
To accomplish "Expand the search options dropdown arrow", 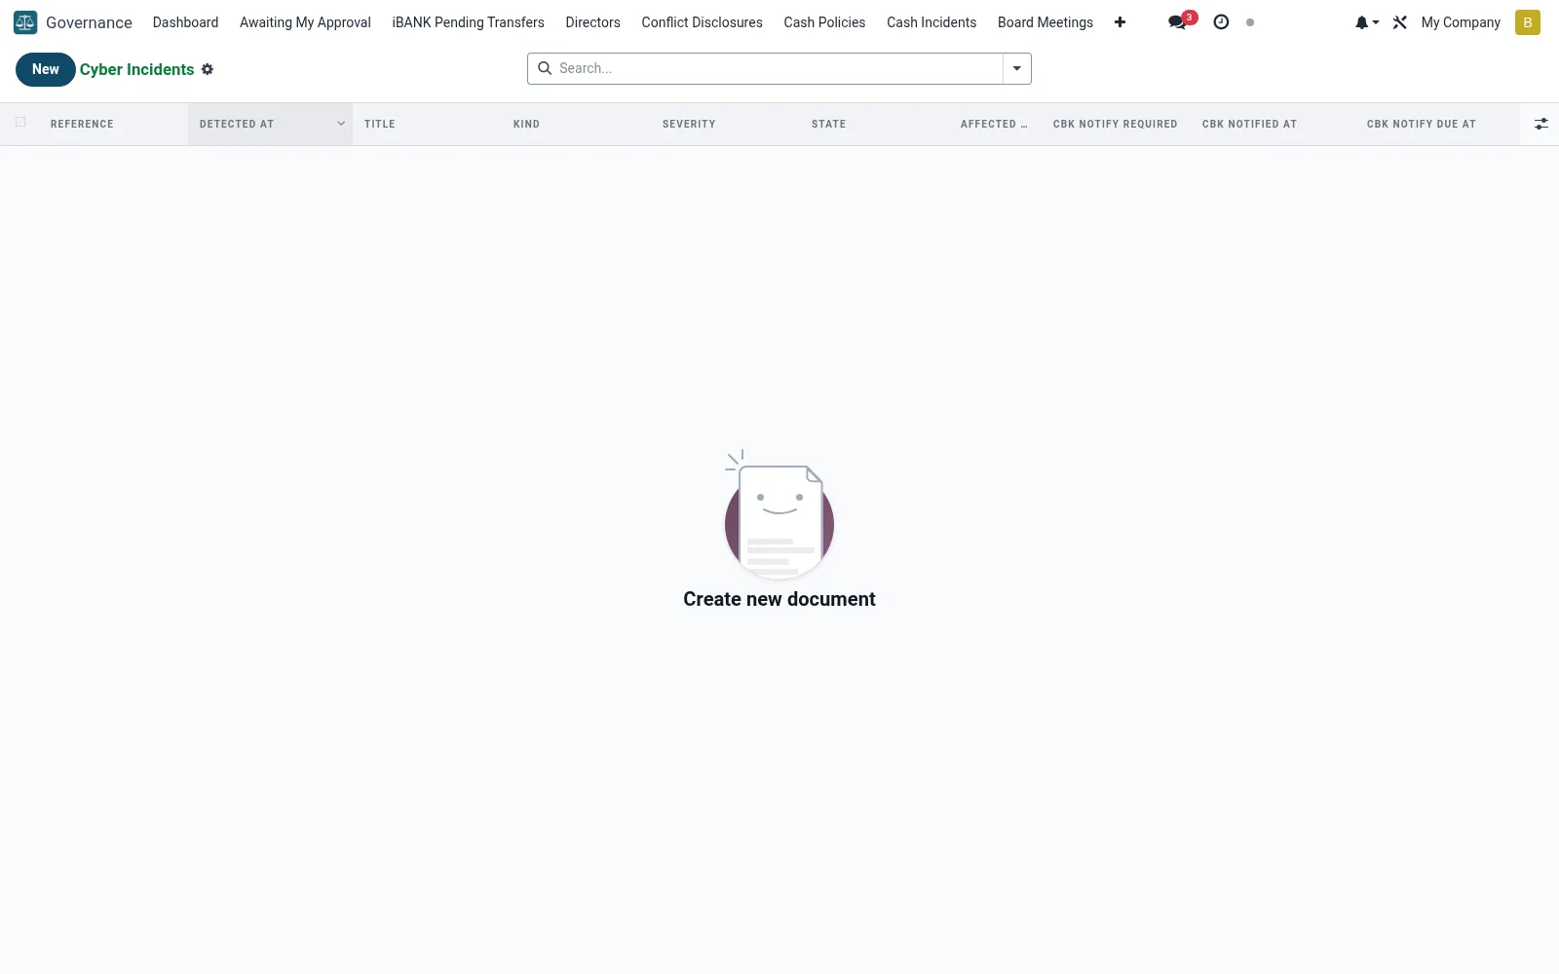I will point(1016,68).
